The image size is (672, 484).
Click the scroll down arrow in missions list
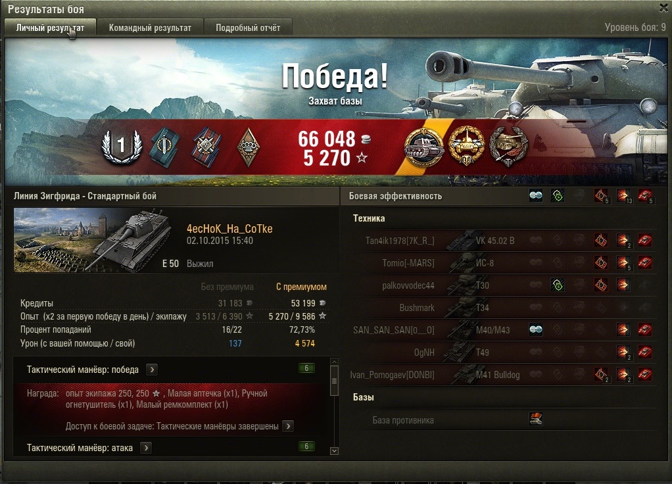[x=335, y=451]
